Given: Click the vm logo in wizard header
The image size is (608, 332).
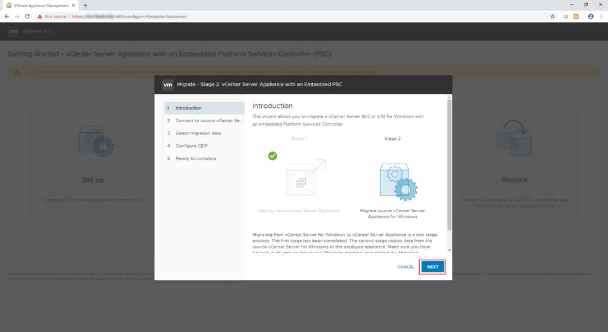Looking at the screenshot, I should pos(167,85).
